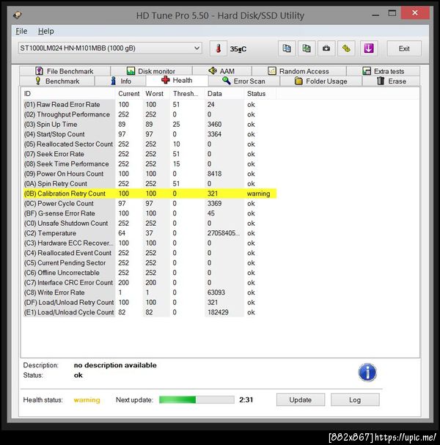Switch to the AAM tab
Screen dimensions: 440x445
(221, 71)
